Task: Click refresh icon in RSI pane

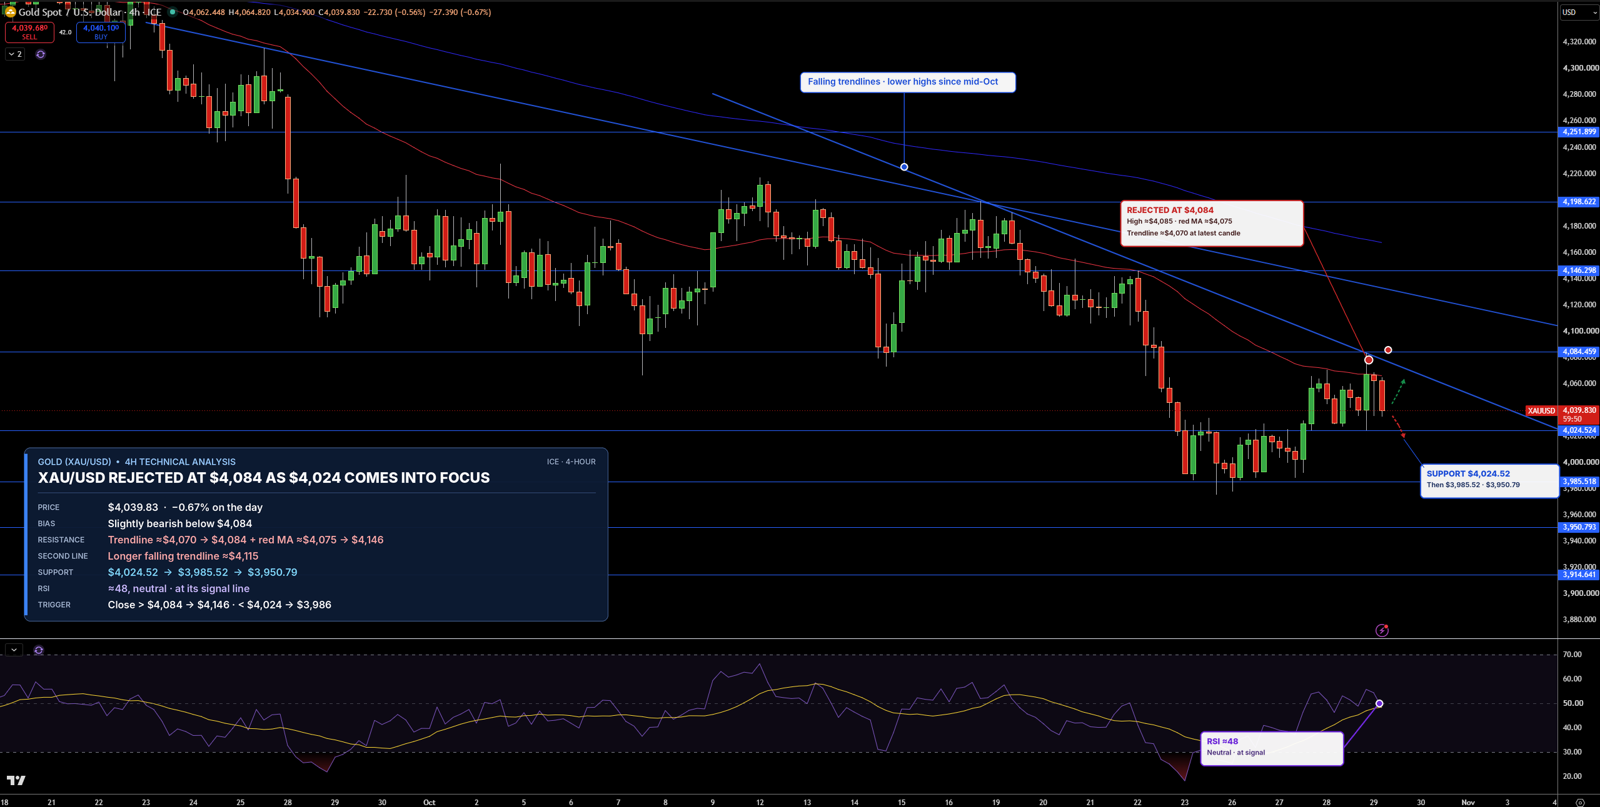Action: pyautogui.click(x=39, y=650)
